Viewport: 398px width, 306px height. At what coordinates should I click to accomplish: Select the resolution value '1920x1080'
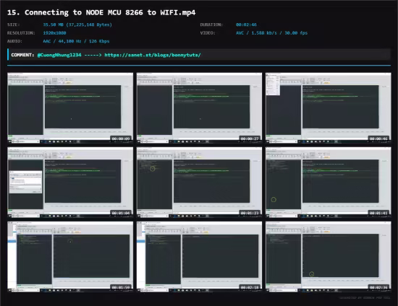54,33
